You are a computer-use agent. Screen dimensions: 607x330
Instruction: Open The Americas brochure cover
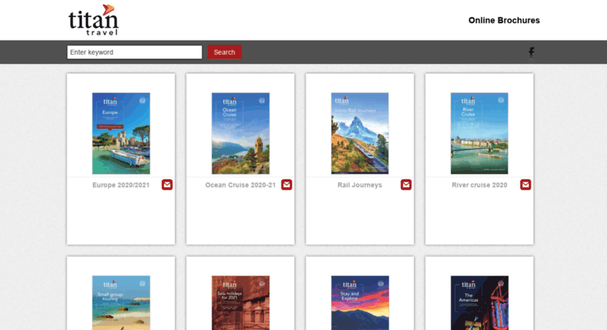(479, 303)
